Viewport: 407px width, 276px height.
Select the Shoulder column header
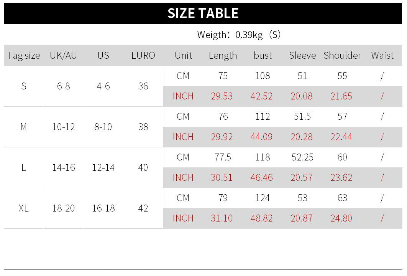pos(342,55)
